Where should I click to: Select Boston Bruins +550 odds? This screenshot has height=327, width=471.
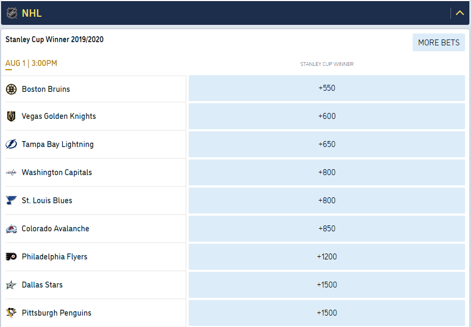coord(327,88)
